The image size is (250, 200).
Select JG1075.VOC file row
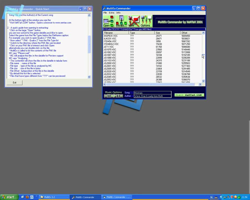click(x=152, y=49)
